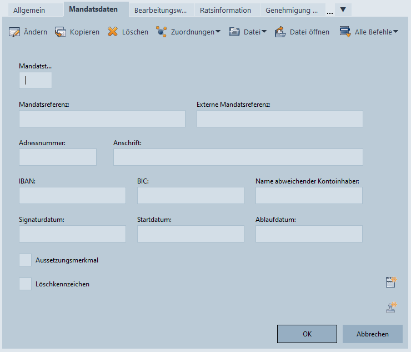Viewport: 411px width, 352px height.
Task: Open the Ratsinformation tab
Action: pyautogui.click(x=225, y=10)
